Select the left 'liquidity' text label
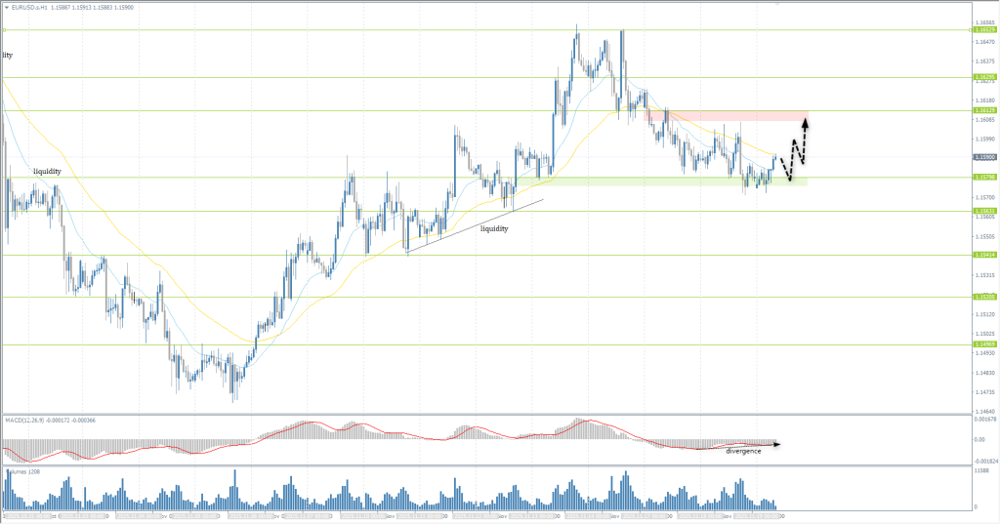This screenshot has width=1000, height=524. pyautogui.click(x=47, y=171)
